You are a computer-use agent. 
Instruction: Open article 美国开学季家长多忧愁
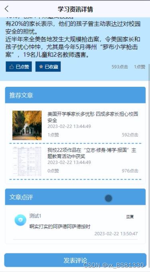pos(93,117)
